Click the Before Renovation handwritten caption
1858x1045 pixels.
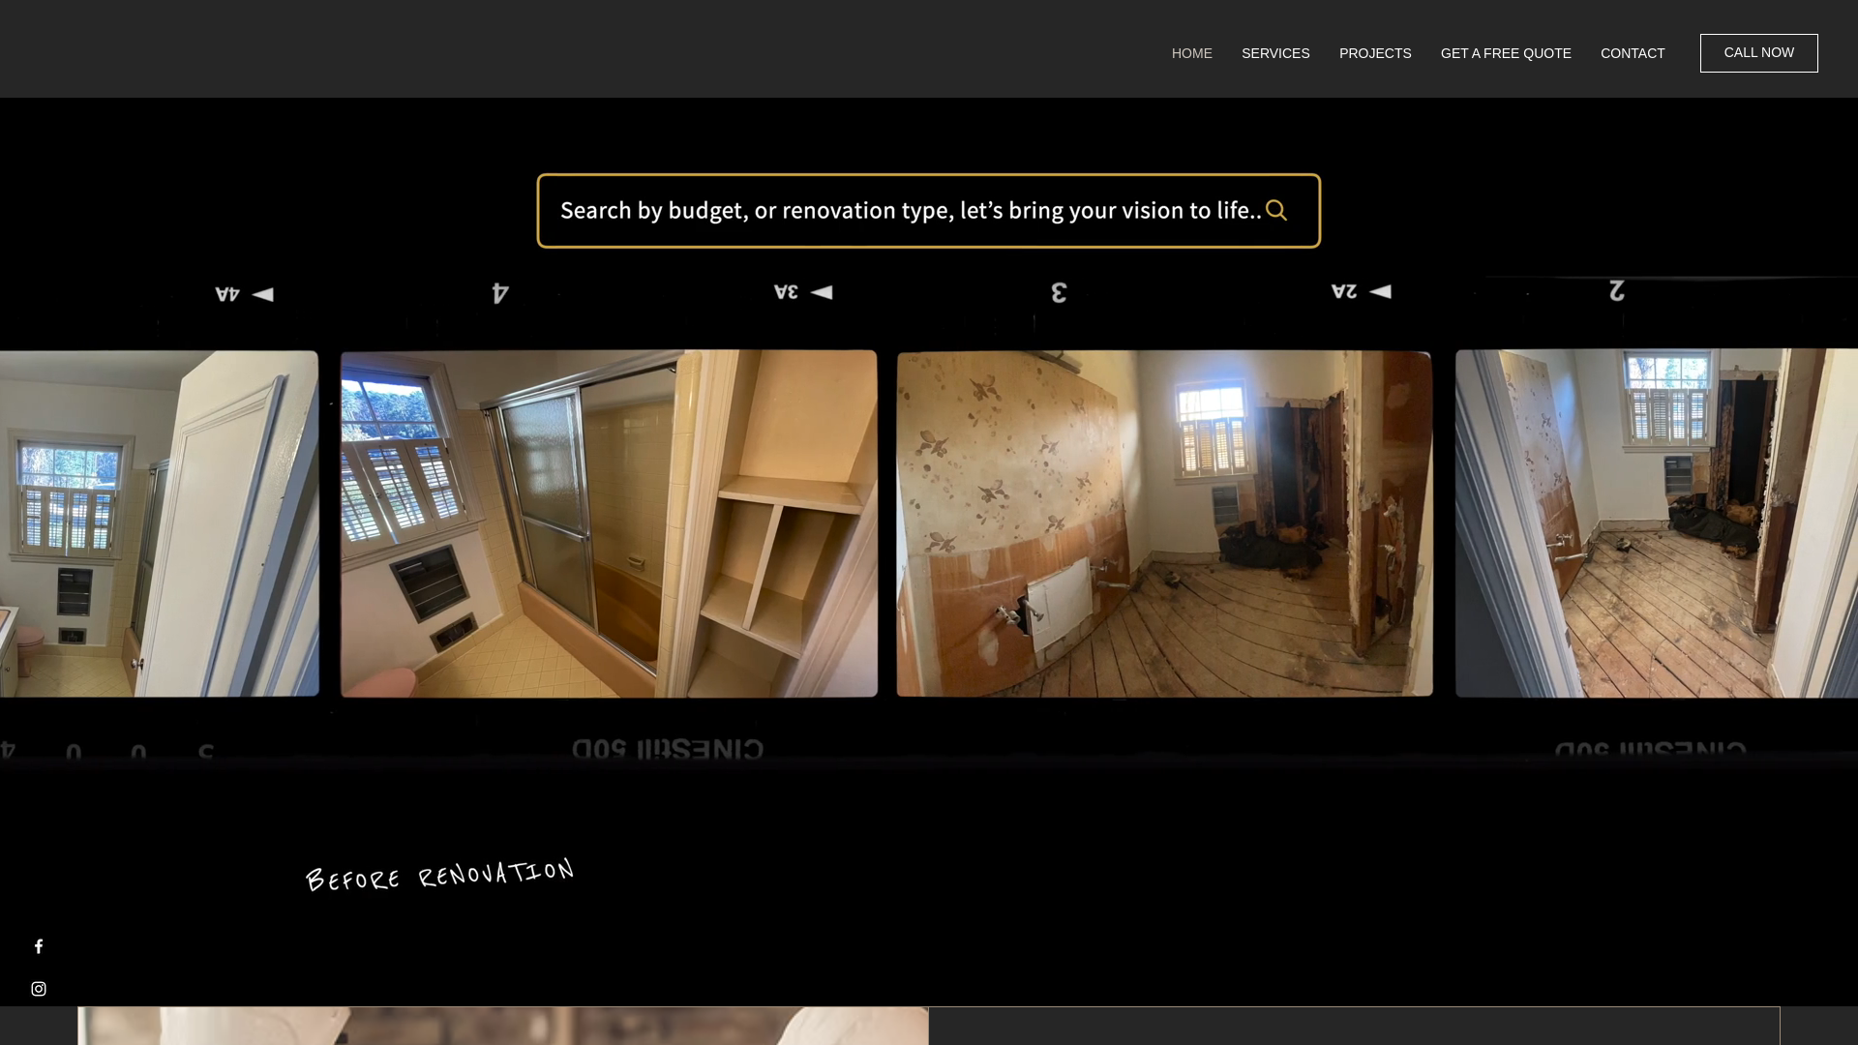(x=440, y=875)
